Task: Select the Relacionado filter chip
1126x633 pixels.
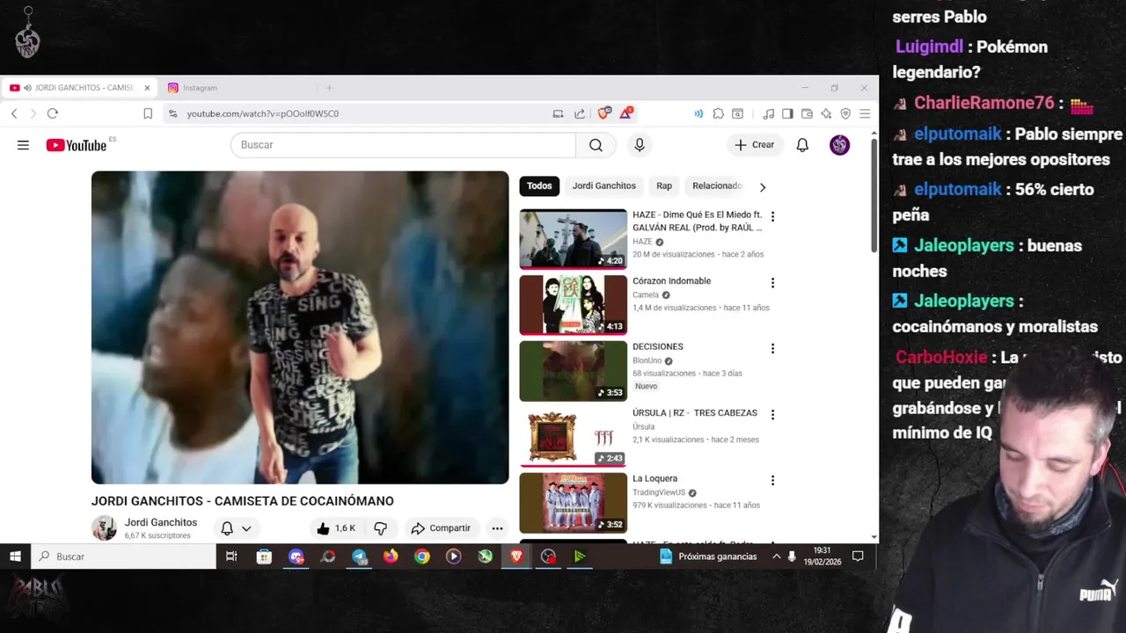Action: 717,186
